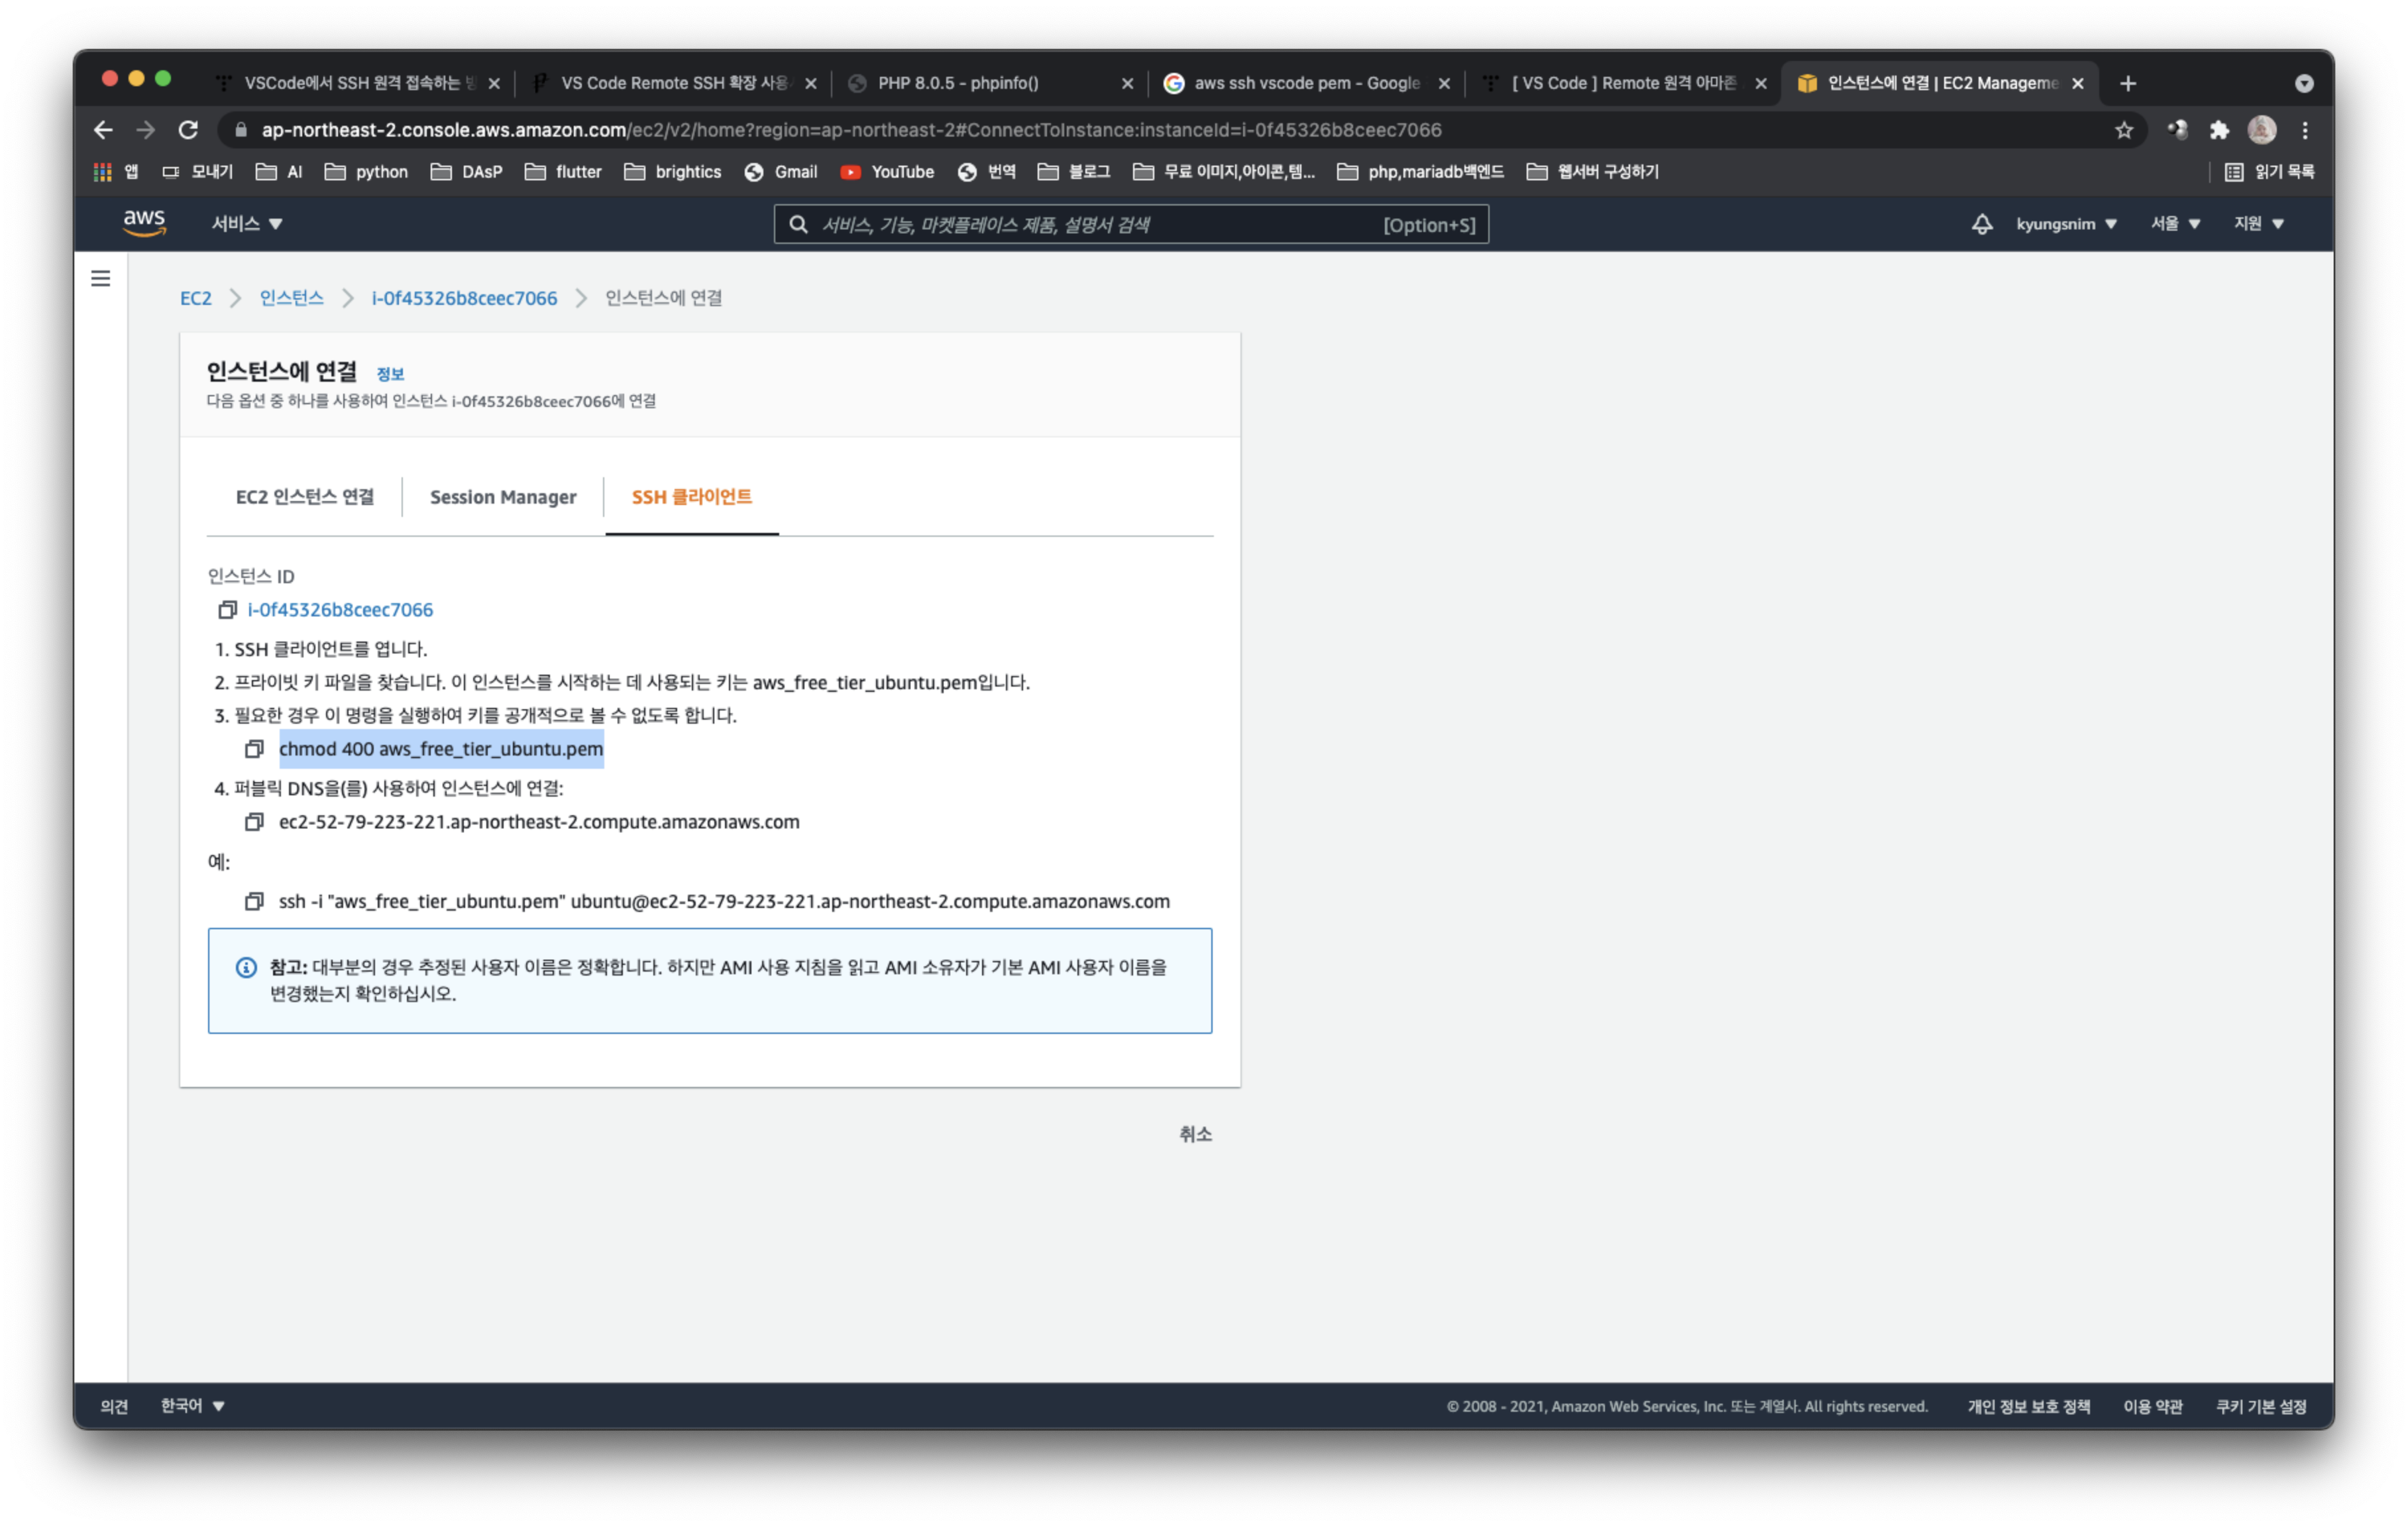Copy the chmod 400 command
The image size is (2408, 1527).
[254, 749]
